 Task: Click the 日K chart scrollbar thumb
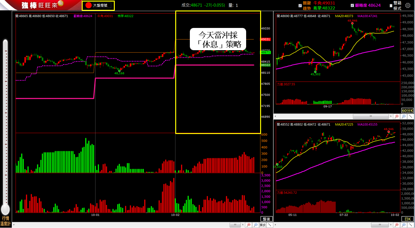point(380,225)
